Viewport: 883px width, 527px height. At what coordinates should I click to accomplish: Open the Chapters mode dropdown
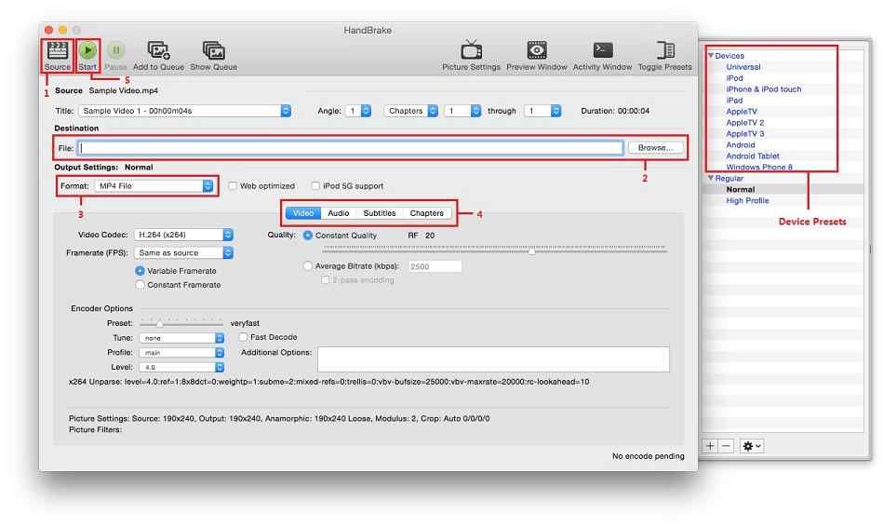(411, 111)
